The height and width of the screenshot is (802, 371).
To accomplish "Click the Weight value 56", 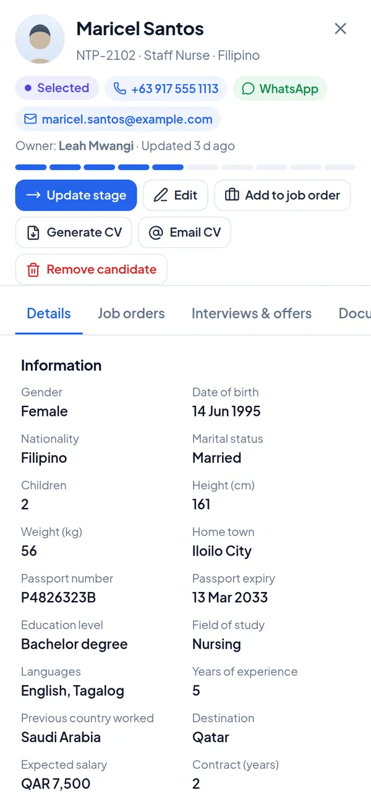I will (29, 551).
